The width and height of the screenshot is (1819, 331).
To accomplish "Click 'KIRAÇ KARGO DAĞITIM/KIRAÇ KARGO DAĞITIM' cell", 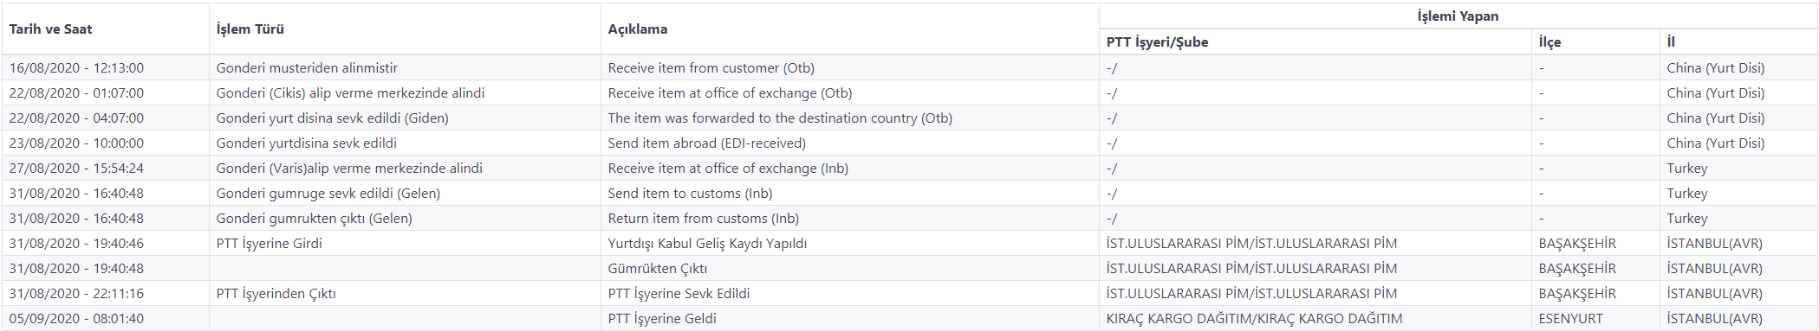I will point(1254,319).
